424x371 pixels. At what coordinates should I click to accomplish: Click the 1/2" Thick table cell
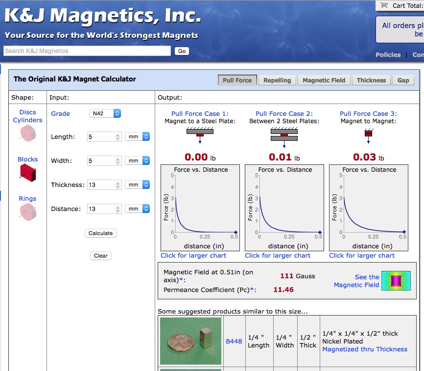308,341
